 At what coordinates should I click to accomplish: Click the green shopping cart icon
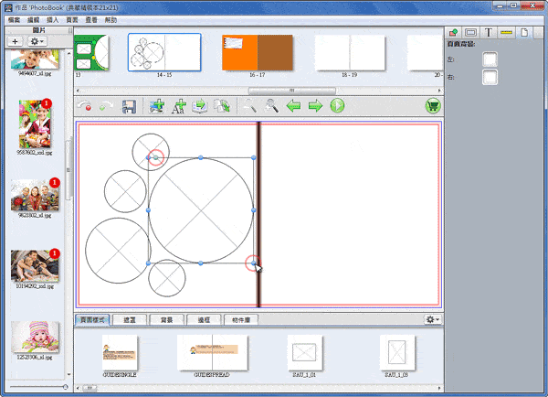click(x=432, y=107)
